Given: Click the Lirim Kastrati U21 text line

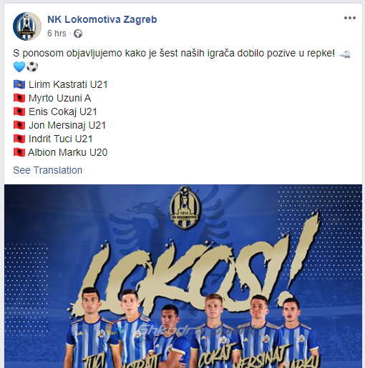Looking at the screenshot, I should 68,84.
